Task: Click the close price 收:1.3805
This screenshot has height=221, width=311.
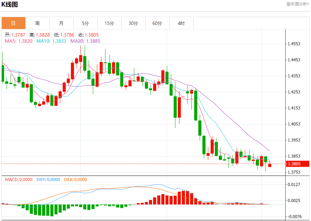Action: coord(88,35)
